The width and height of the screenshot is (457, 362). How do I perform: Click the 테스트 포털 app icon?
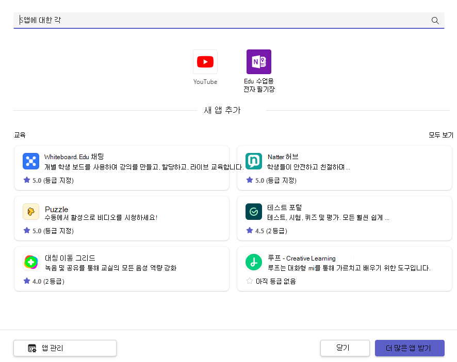tap(254, 212)
